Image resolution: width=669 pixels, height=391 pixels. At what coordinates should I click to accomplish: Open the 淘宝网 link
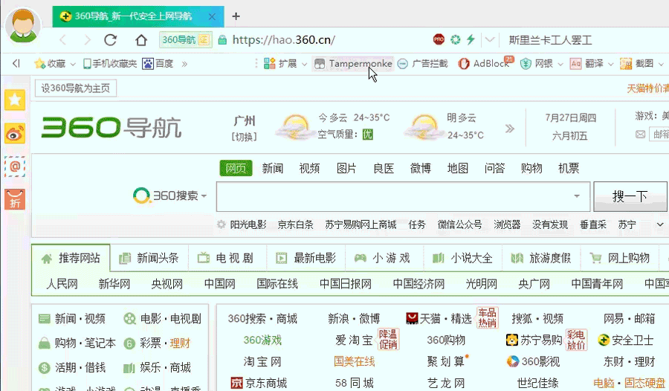tap(262, 361)
